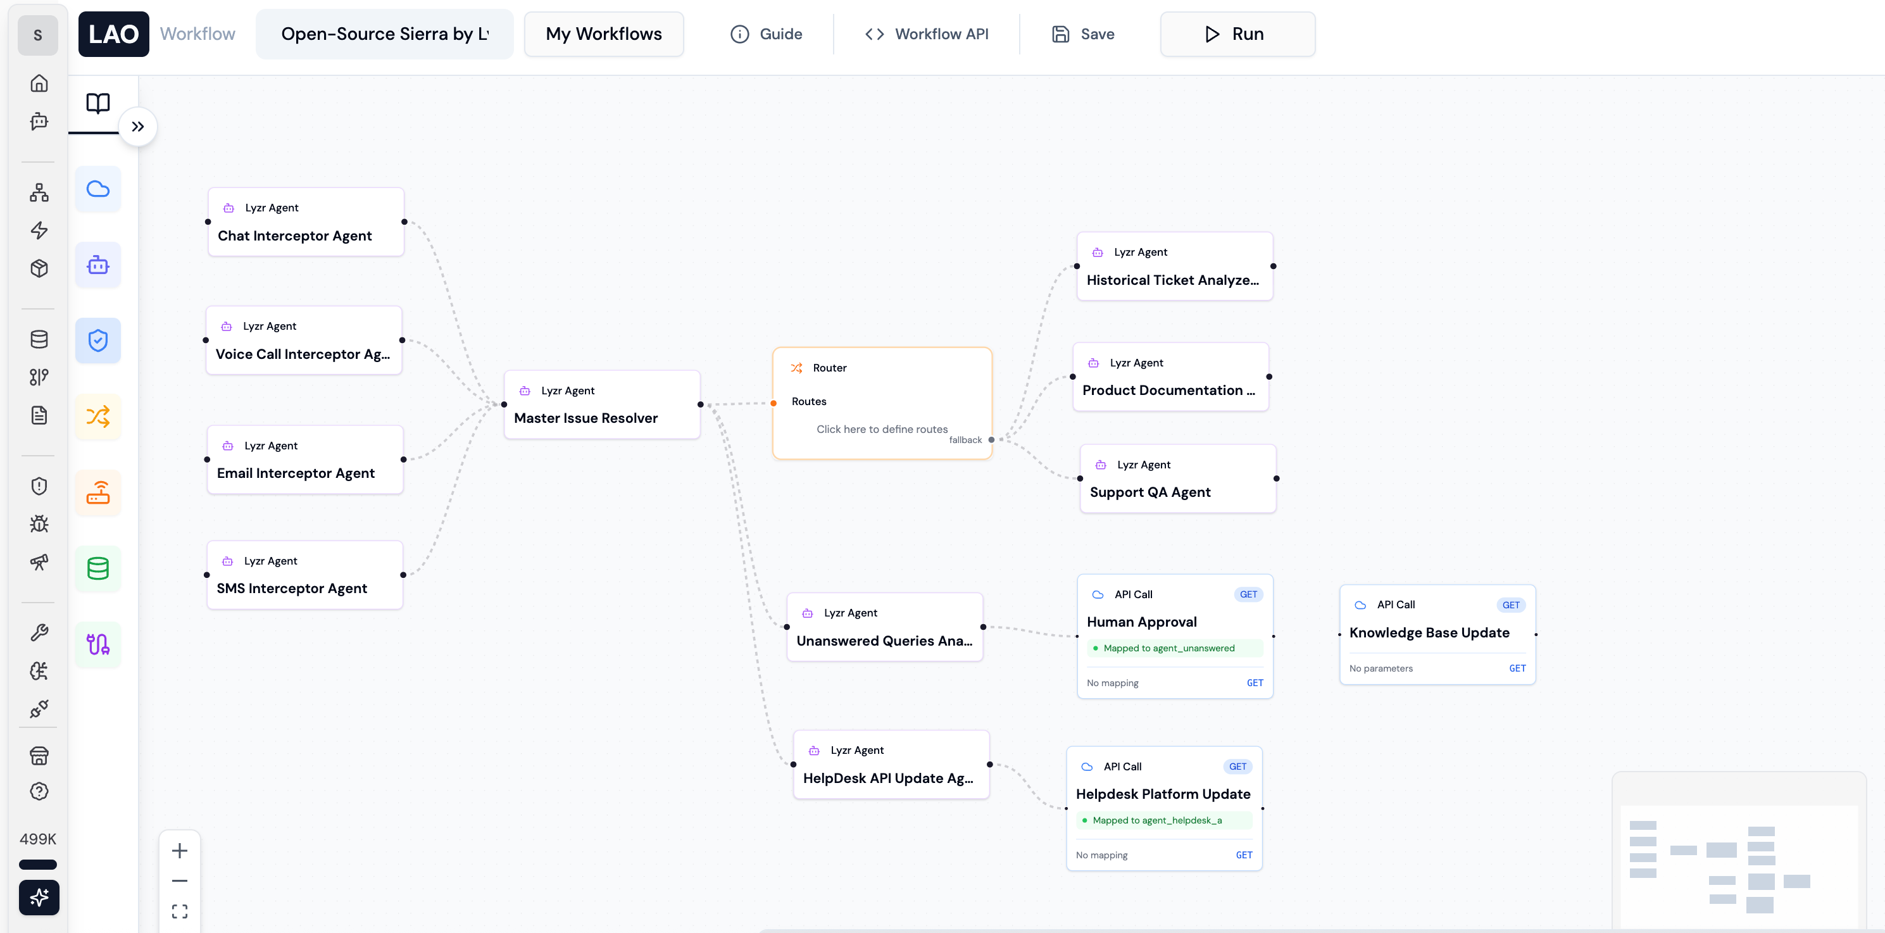
Task: Open the Guide menu item
Action: [766, 34]
